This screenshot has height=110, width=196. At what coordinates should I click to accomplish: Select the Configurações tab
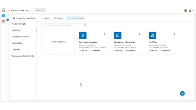coord(76,18)
